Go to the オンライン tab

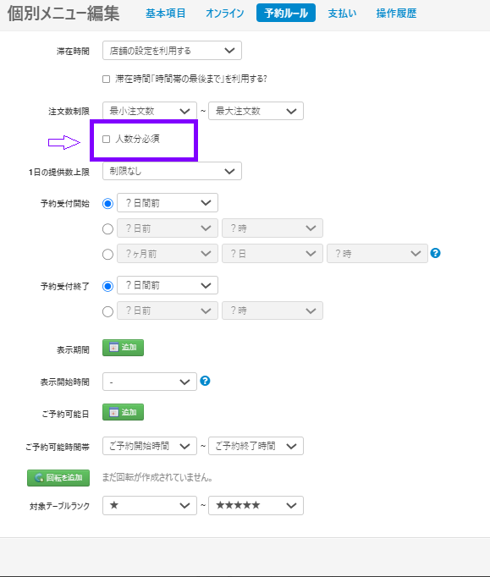click(224, 14)
